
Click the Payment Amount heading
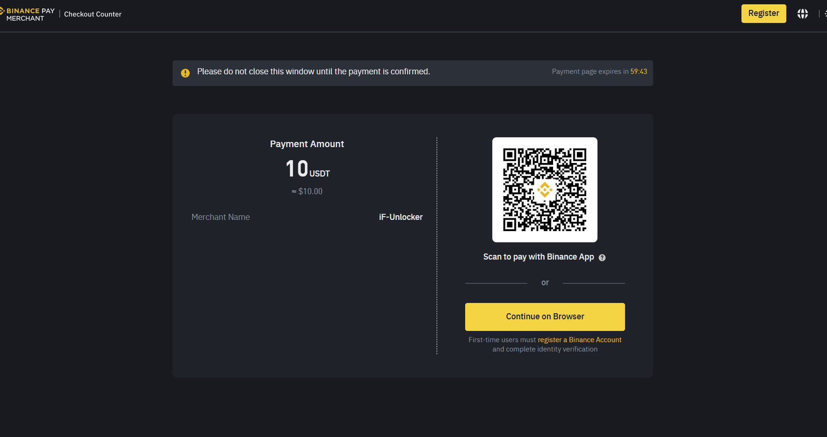point(307,144)
